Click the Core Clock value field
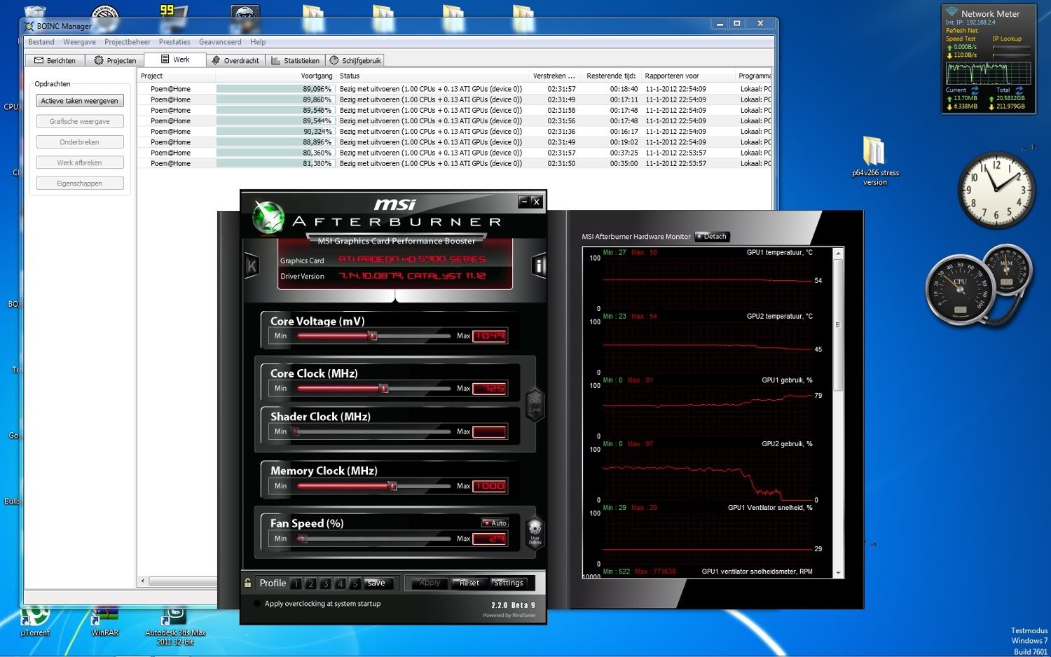 coord(489,388)
